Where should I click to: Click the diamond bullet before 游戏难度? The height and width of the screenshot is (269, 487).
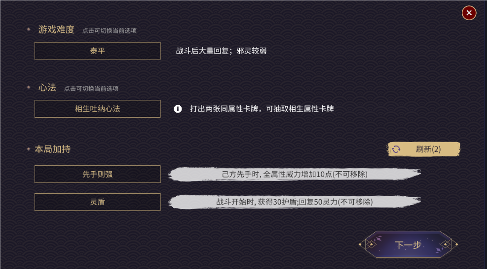point(29,30)
